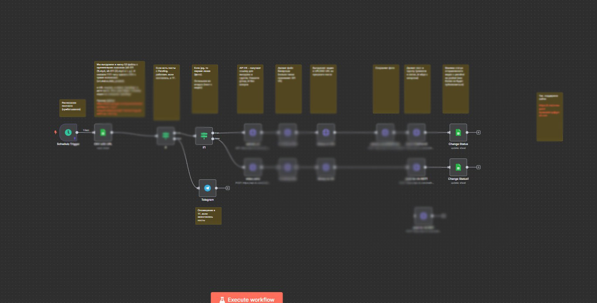Click the false output of If1

point(213,139)
